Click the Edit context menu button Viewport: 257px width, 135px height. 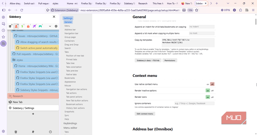[x=145, y=114]
